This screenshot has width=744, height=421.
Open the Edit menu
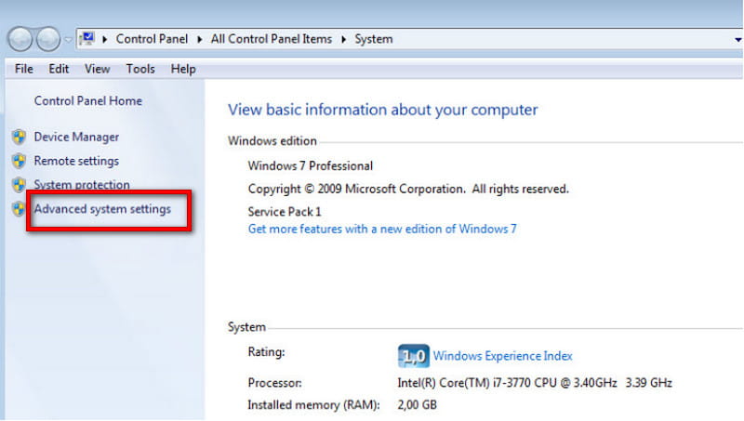point(59,69)
